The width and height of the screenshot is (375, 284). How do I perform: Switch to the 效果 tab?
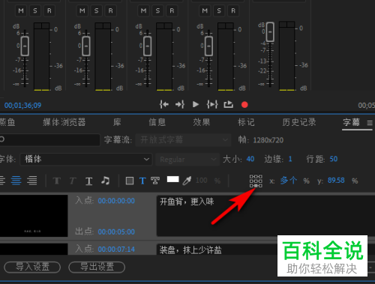click(x=202, y=122)
